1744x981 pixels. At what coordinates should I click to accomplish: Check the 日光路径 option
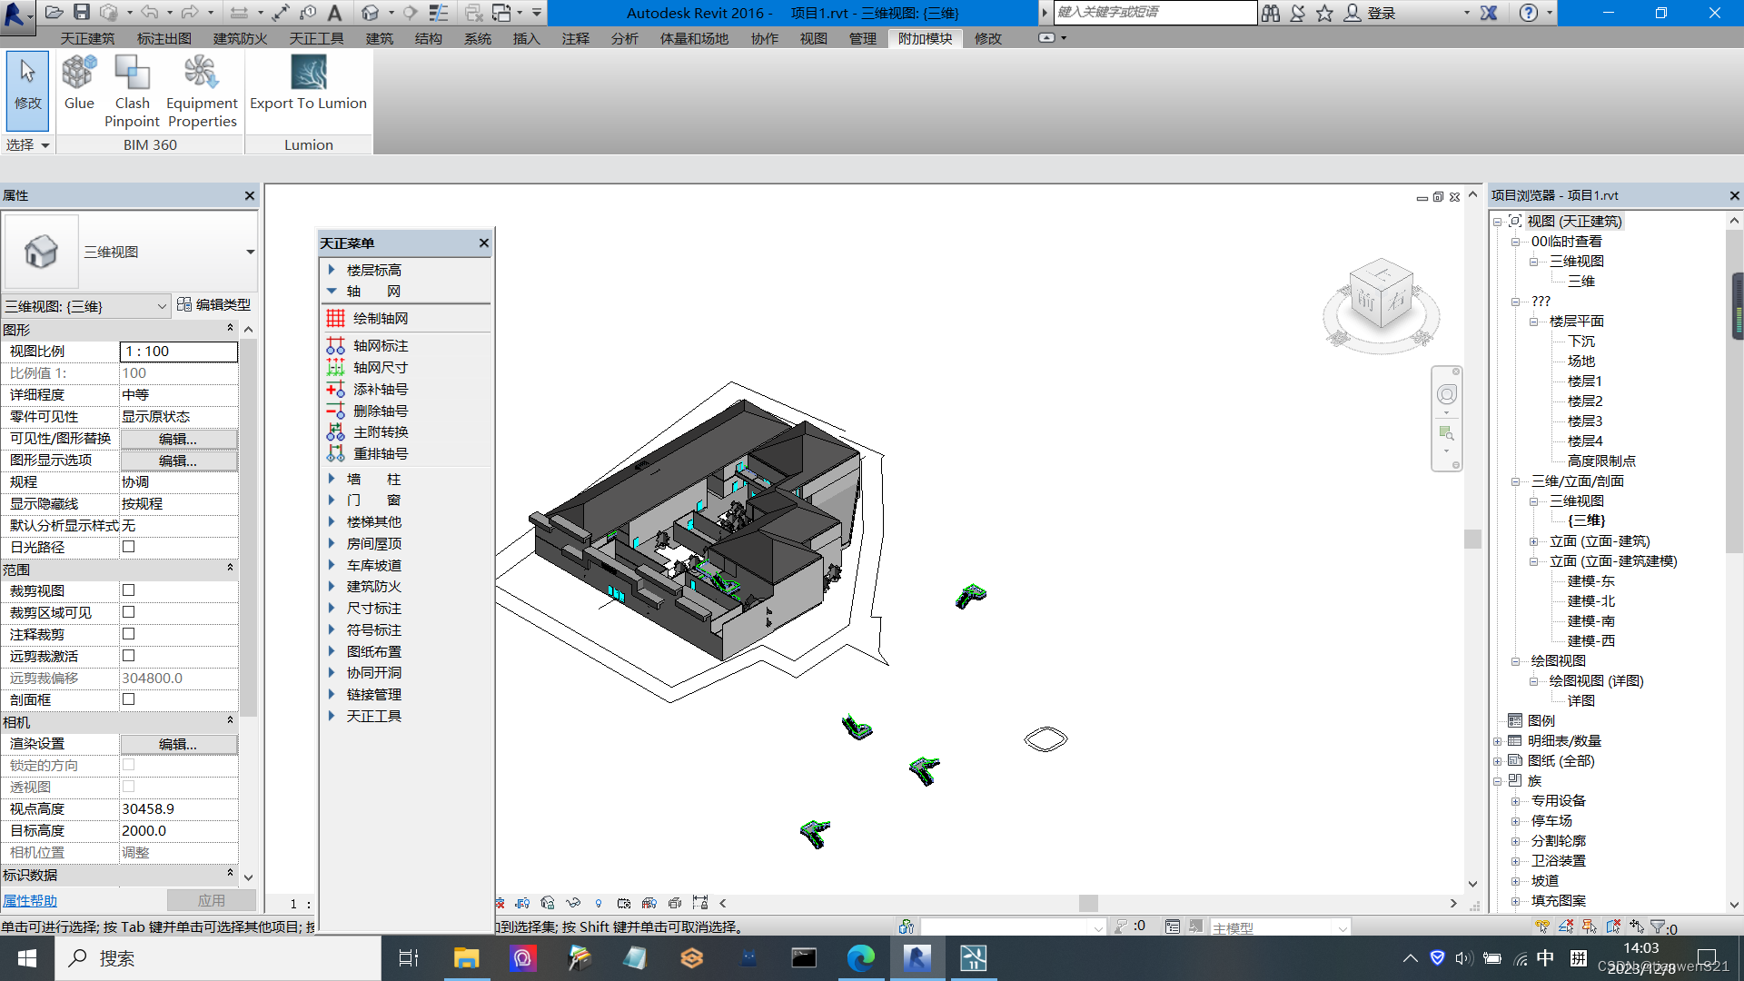click(x=128, y=547)
